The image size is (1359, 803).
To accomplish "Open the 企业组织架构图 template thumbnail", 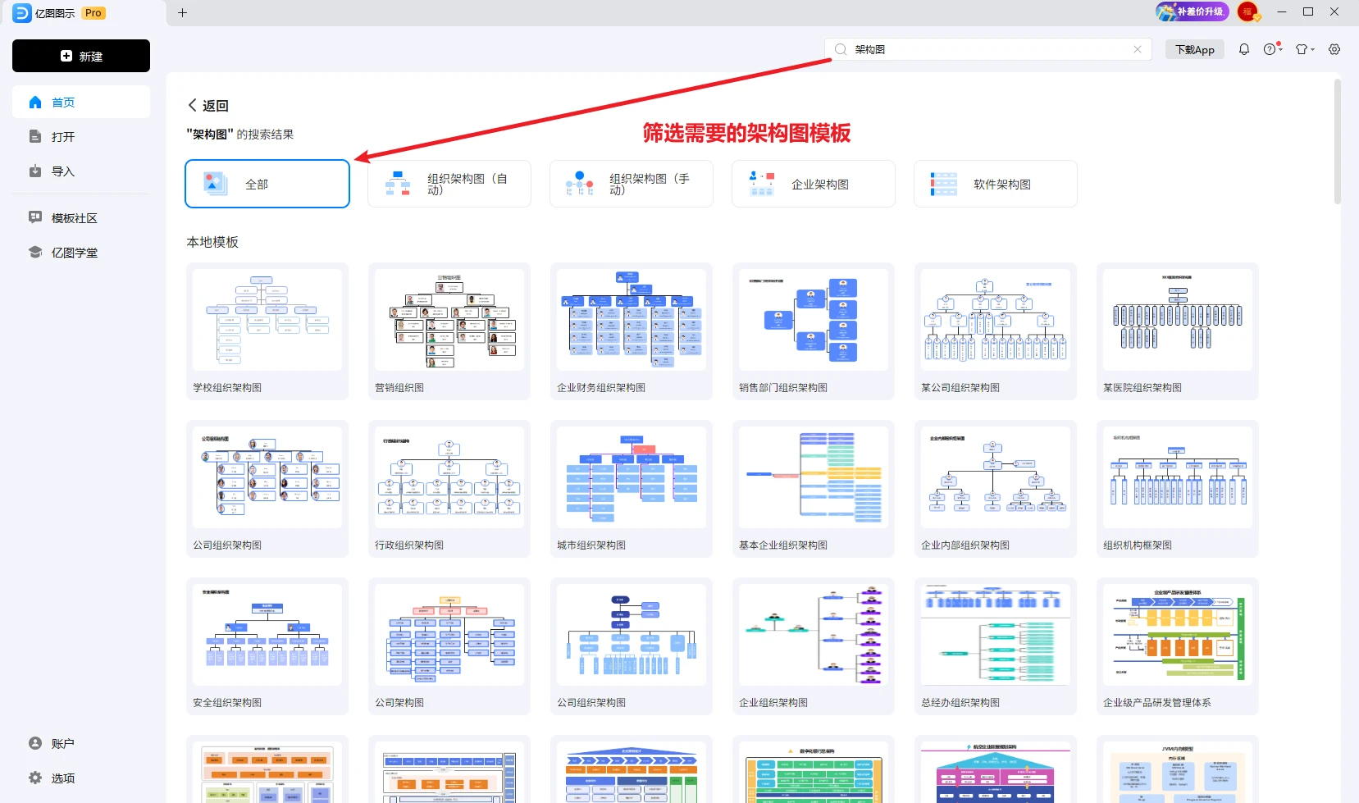I will 814,635.
